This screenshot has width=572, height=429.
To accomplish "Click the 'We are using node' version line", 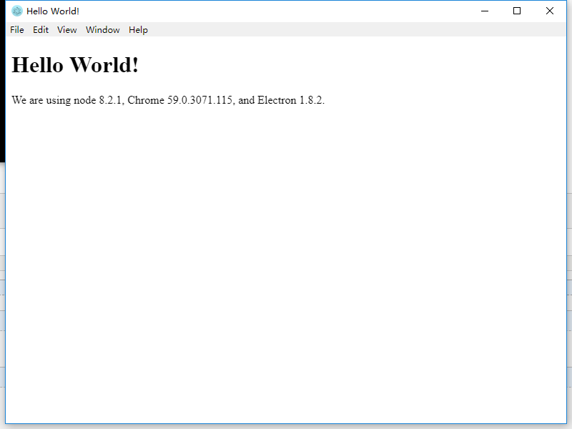I will click(x=168, y=100).
